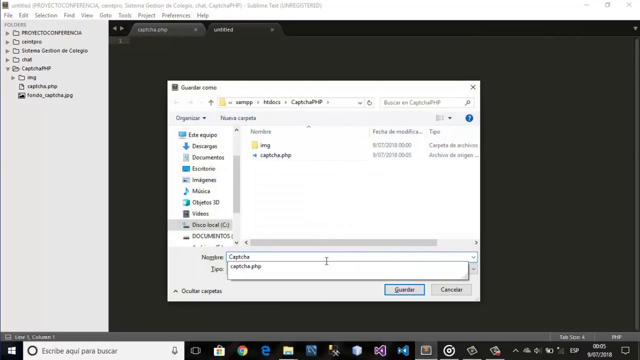Open the help button in Guardar como dialog
Image resolution: width=640 pixels, height=360 pixels.
click(469, 118)
